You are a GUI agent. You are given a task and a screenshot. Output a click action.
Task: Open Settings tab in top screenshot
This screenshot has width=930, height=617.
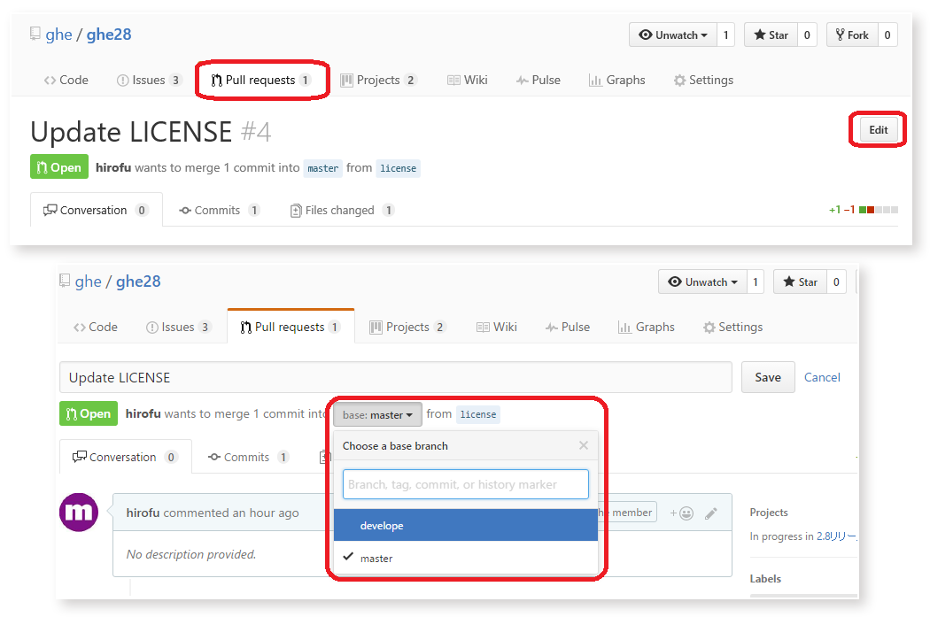tap(703, 80)
